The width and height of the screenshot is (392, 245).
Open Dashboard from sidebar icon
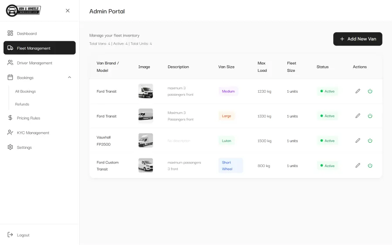[10, 33]
